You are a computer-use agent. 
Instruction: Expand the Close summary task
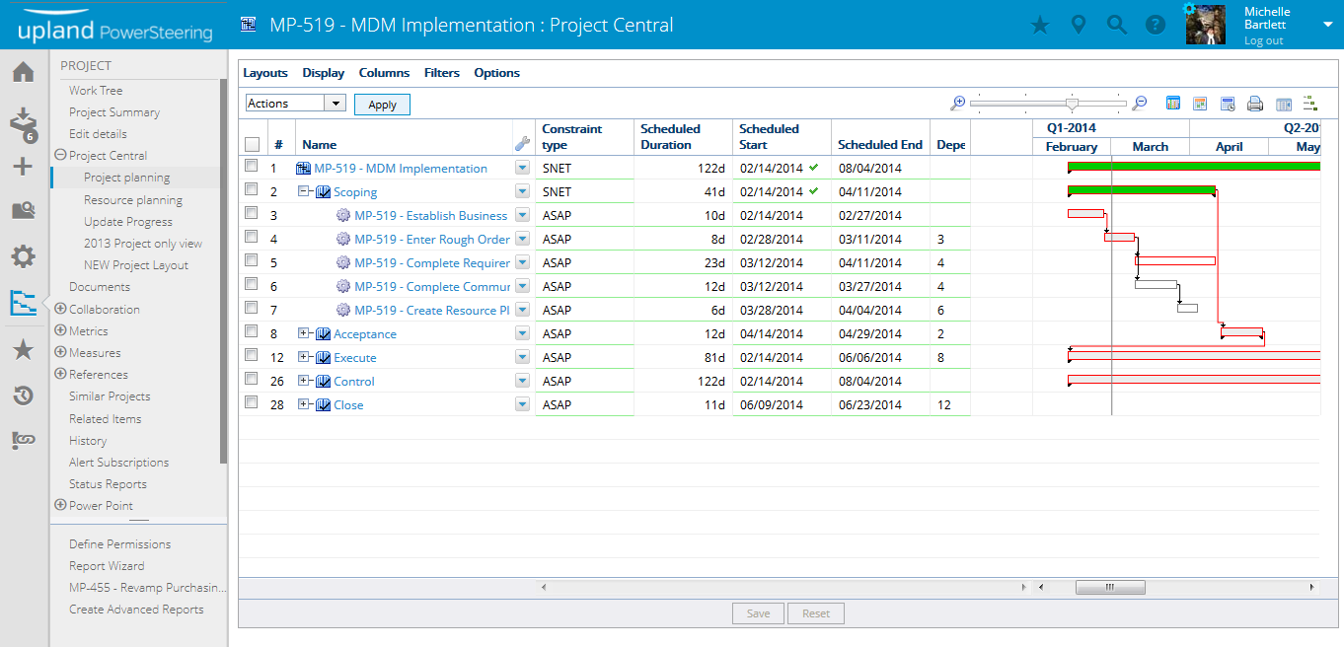click(x=304, y=404)
